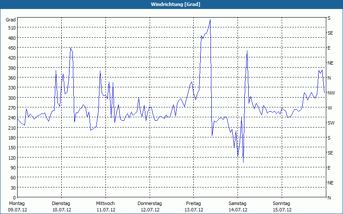The image size is (343, 214).
Task: Select the 450 y-axis tick label
Action: point(12,48)
